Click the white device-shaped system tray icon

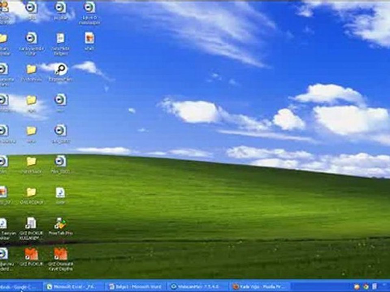(x=374, y=287)
